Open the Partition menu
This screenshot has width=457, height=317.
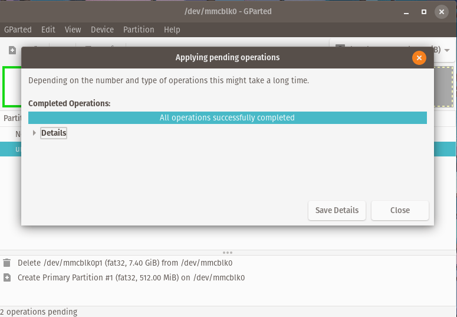pyautogui.click(x=139, y=30)
